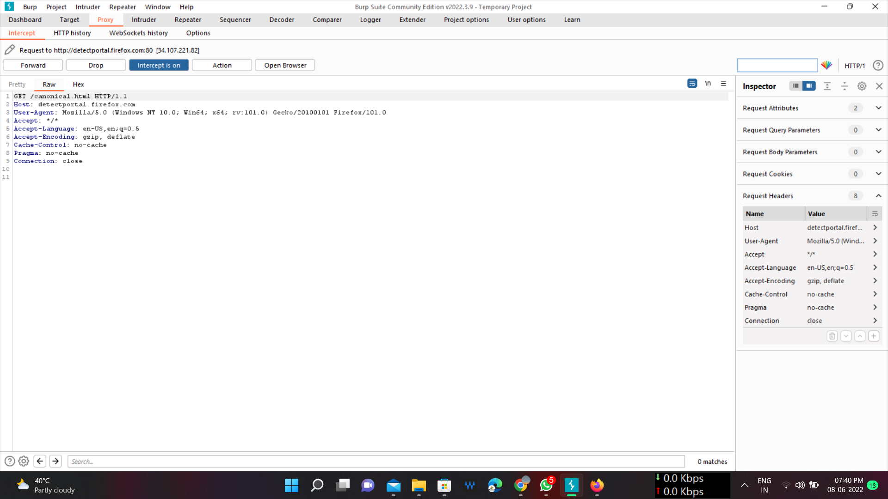Expand the Request Cookies section

(878, 174)
